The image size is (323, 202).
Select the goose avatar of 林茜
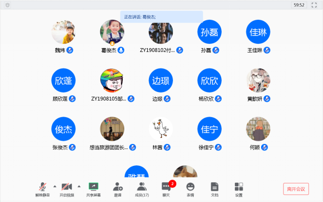coord(160,129)
